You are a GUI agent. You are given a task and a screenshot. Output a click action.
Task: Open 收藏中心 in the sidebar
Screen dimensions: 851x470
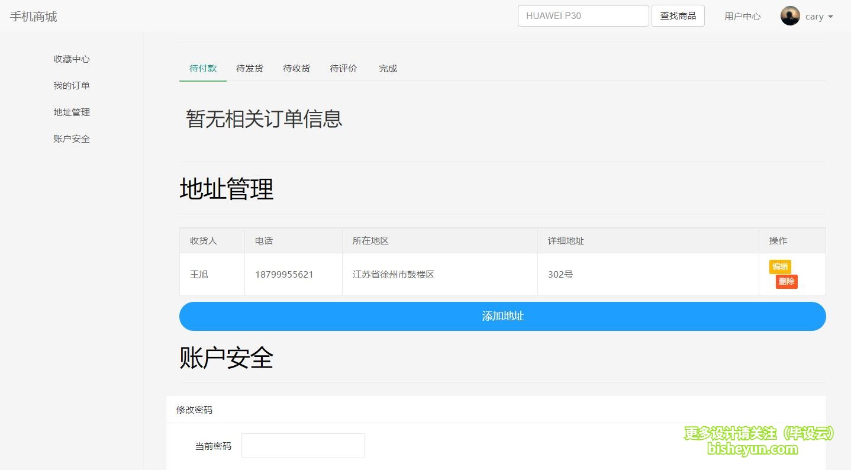(72, 59)
